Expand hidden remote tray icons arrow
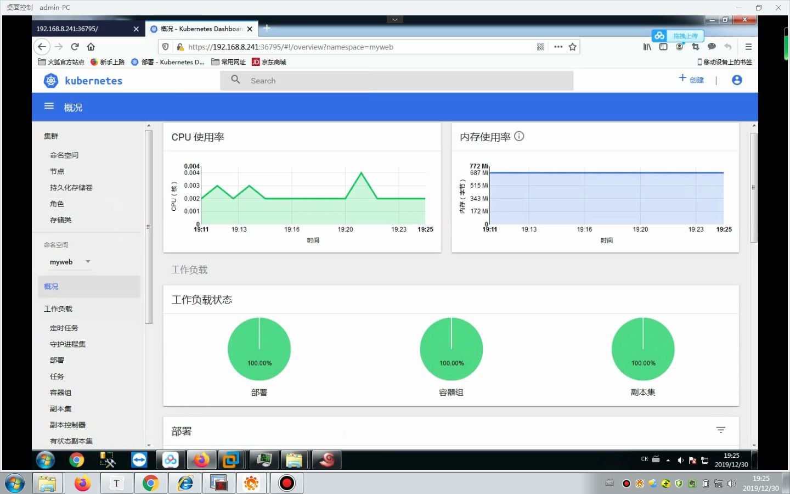790x494 pixels. tap(668, 461)
